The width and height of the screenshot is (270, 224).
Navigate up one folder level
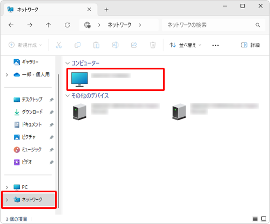(48, 25)
